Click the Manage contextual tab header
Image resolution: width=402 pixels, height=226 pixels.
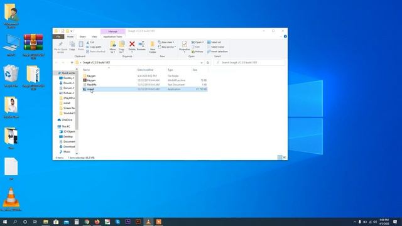pyautogui.click(x=113, y=31)
